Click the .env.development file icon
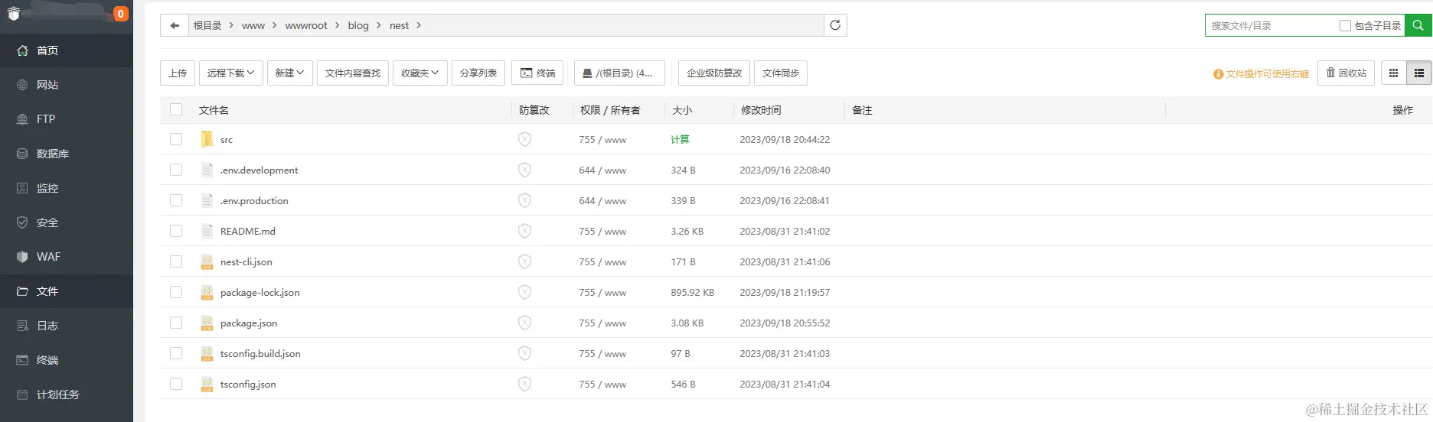1433x422 pixels. (207, 170)
